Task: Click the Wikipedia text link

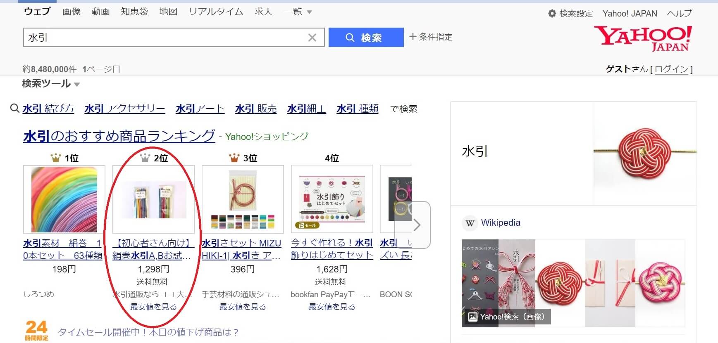Action: click(x=501, y=223)
